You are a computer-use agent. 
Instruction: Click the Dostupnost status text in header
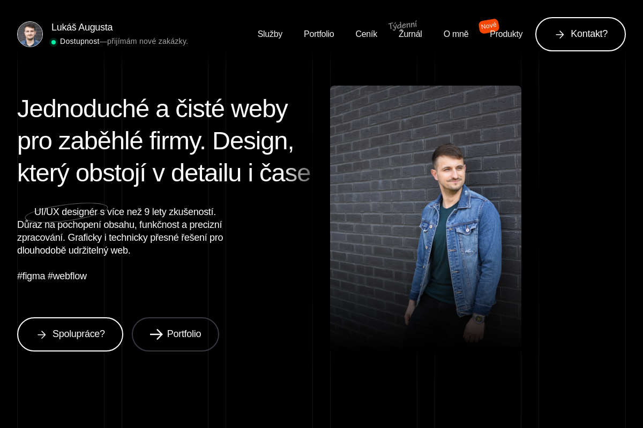tap(79, 41)
